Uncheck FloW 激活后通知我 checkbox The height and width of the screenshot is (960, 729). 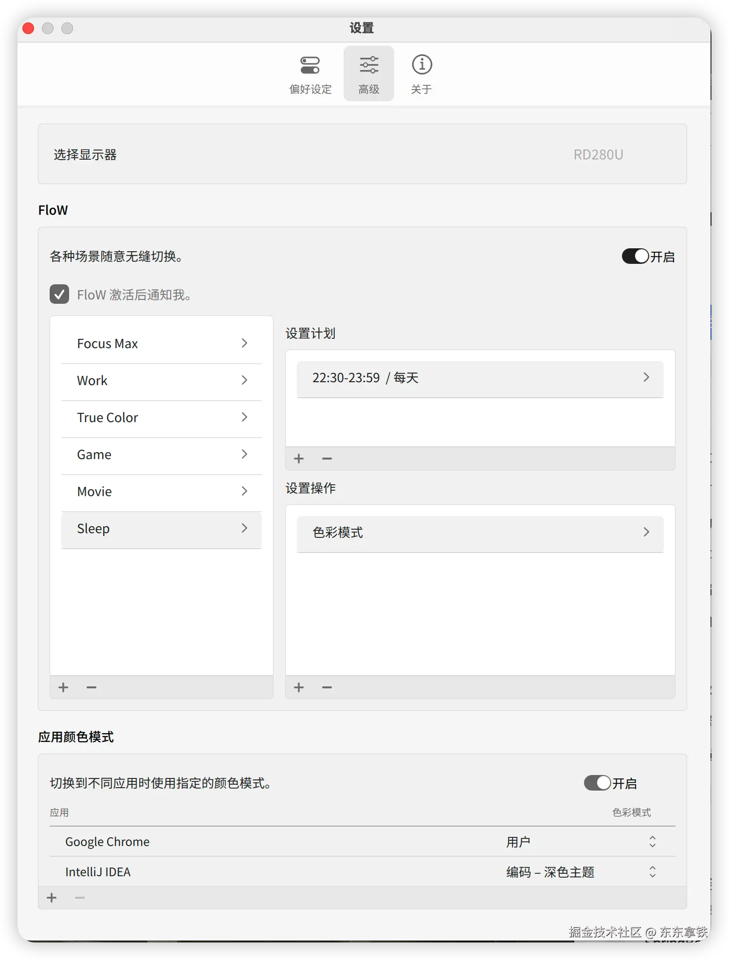click(59, 295)
